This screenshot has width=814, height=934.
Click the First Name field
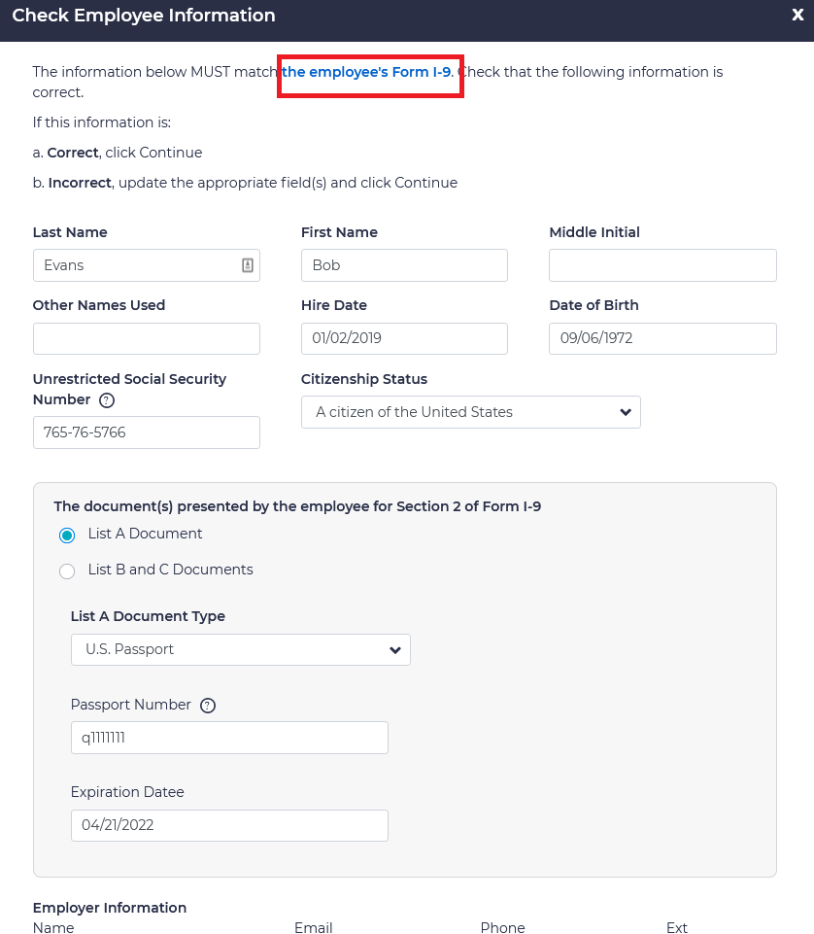(404, 265)
